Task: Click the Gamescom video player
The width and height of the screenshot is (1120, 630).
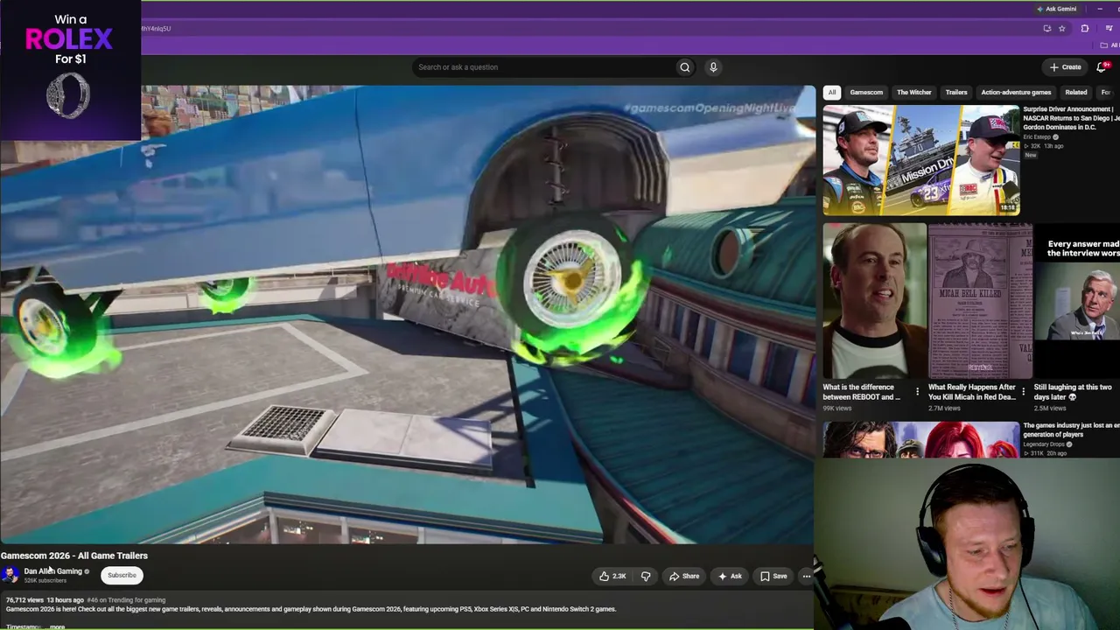Action: [x=408, y=315]
